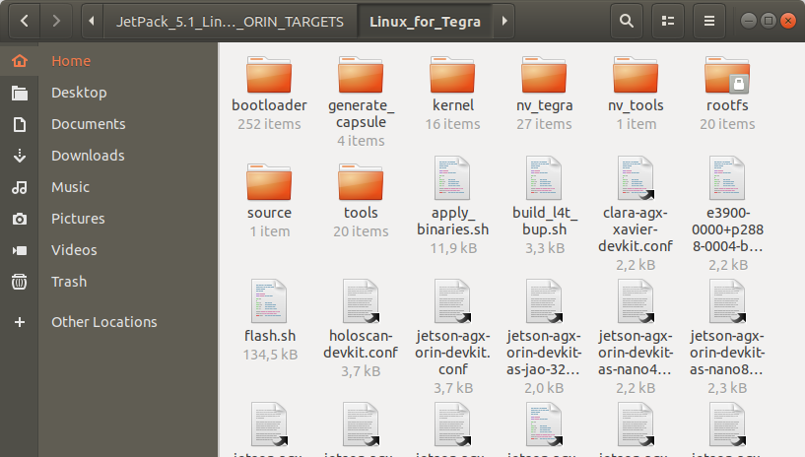Click the plus icon beside Other Locations
805x457 pixels.
(x=20, y=322)
